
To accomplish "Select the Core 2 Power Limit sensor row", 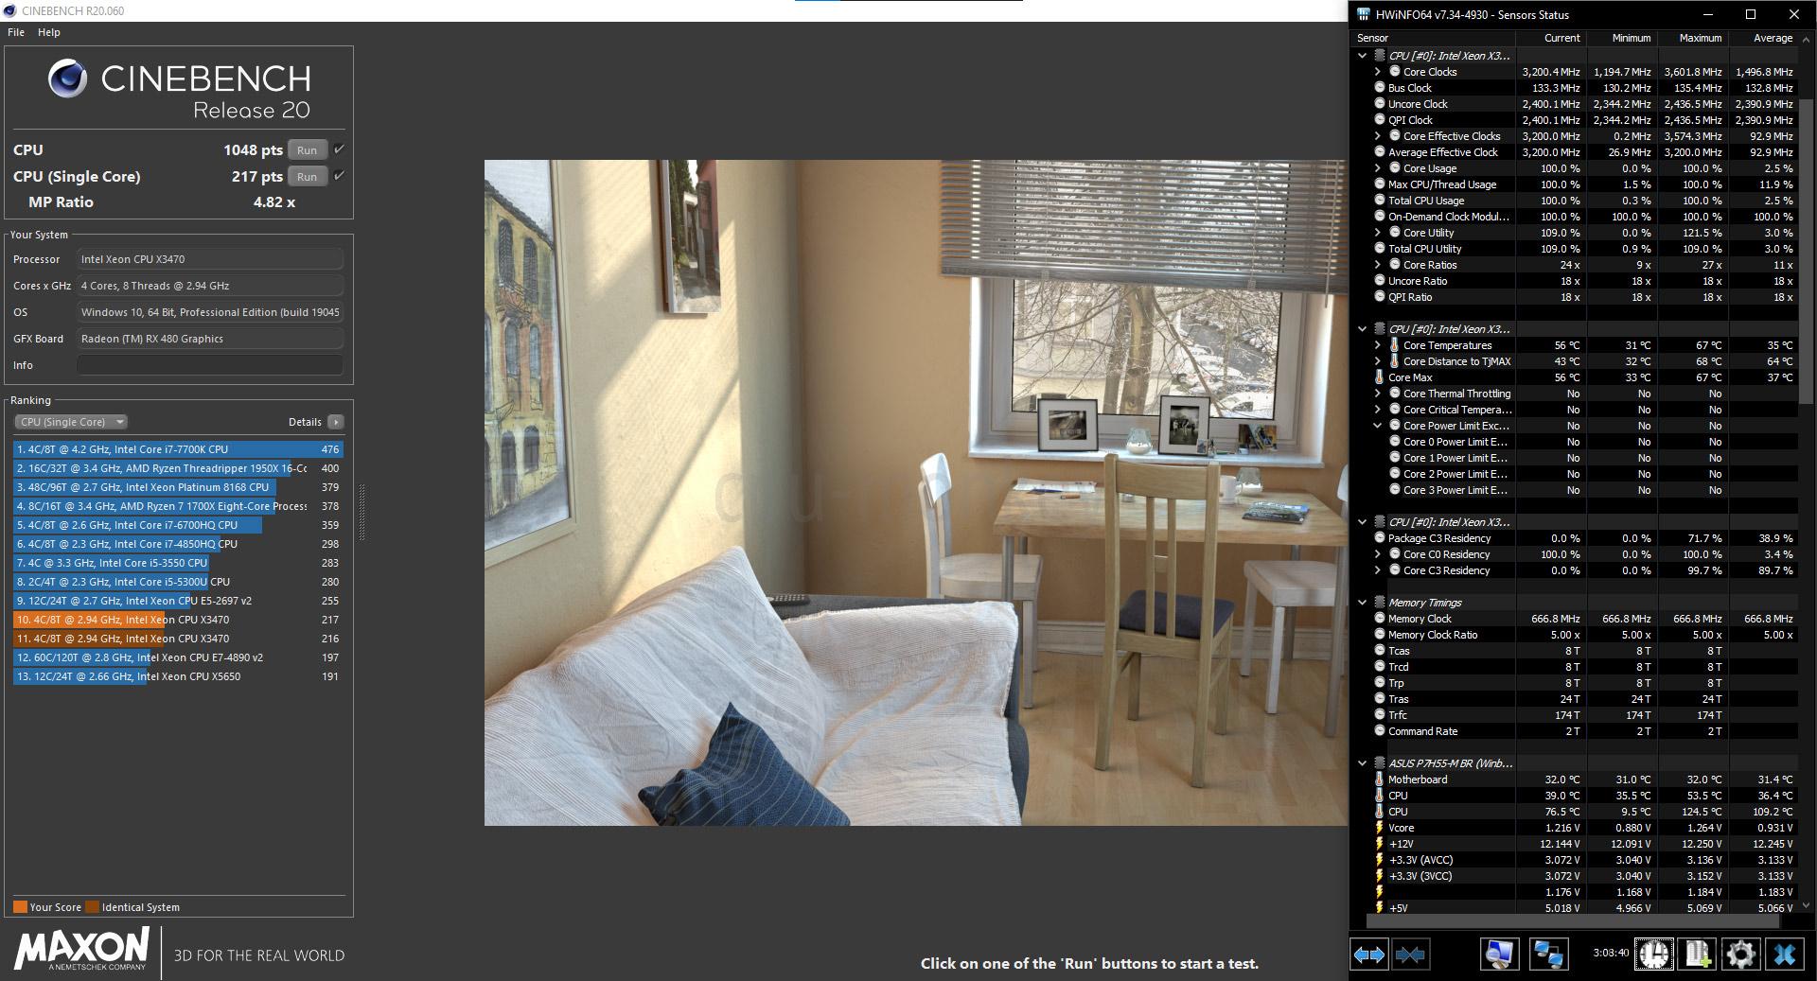I will pyautogui.click(x=1575, y=474).
